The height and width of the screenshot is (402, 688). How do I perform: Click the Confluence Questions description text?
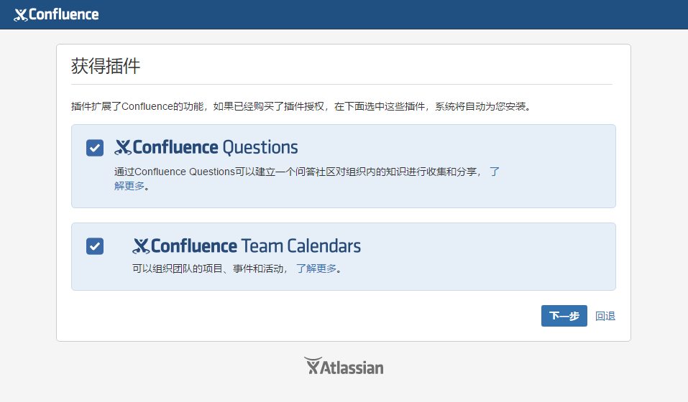(x=307, y=179)
